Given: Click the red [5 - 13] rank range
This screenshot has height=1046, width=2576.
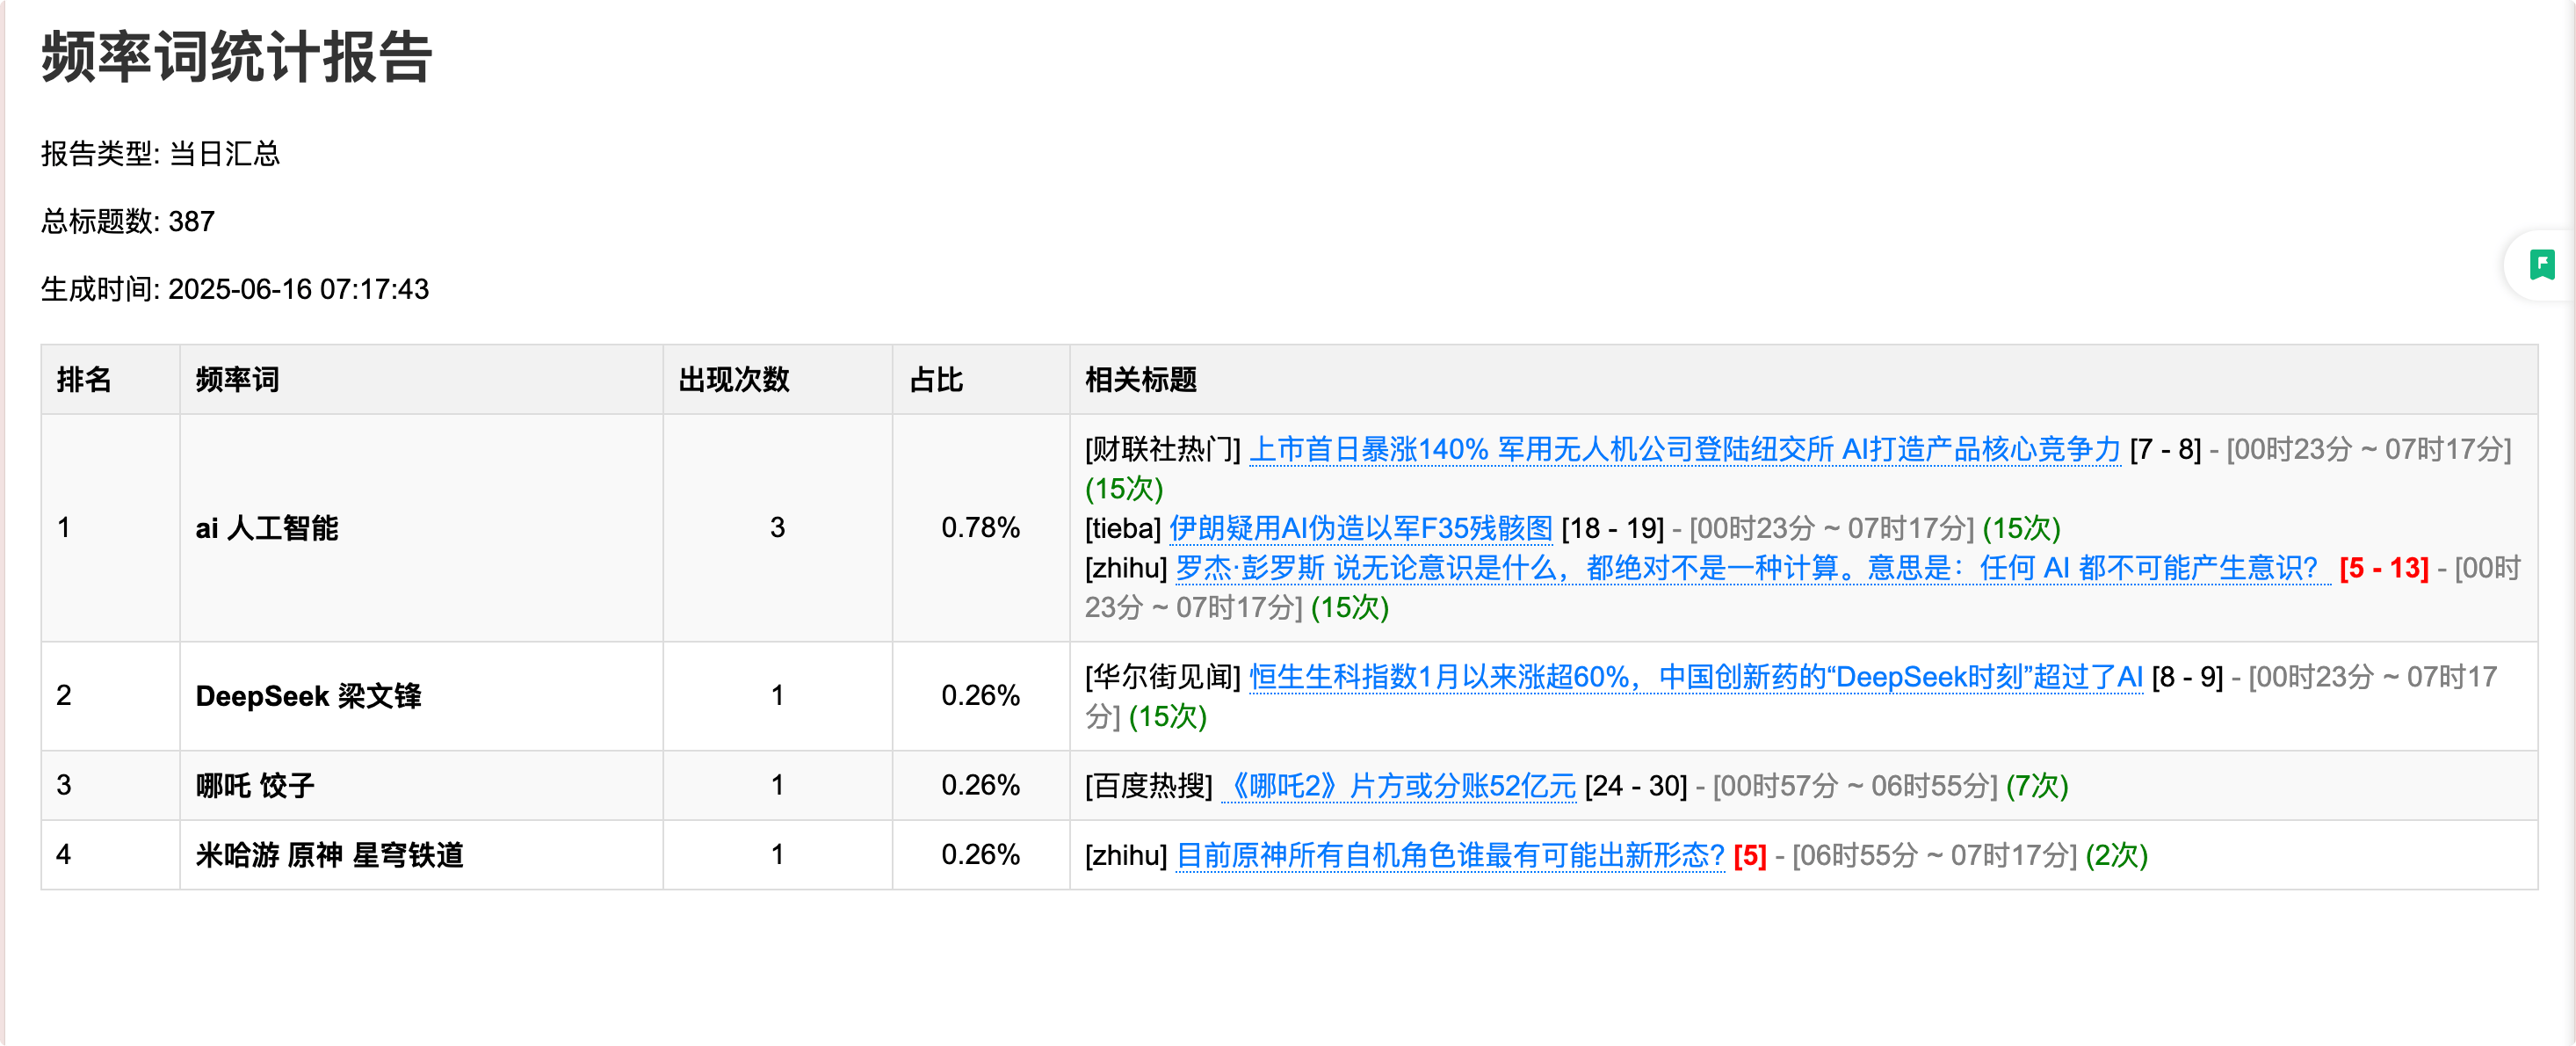Looking at the screenshot, I should tap(2385, 568).
